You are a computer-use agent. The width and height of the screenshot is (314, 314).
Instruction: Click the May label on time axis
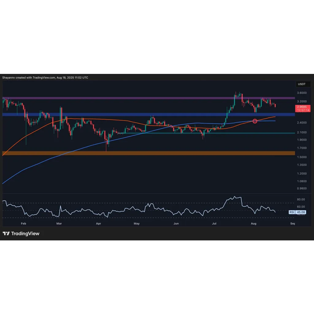click(136, 224)
